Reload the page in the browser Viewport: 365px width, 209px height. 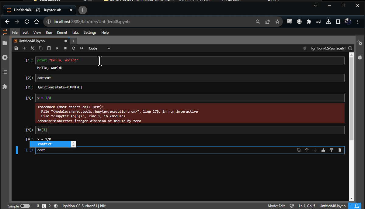point(27,22)
